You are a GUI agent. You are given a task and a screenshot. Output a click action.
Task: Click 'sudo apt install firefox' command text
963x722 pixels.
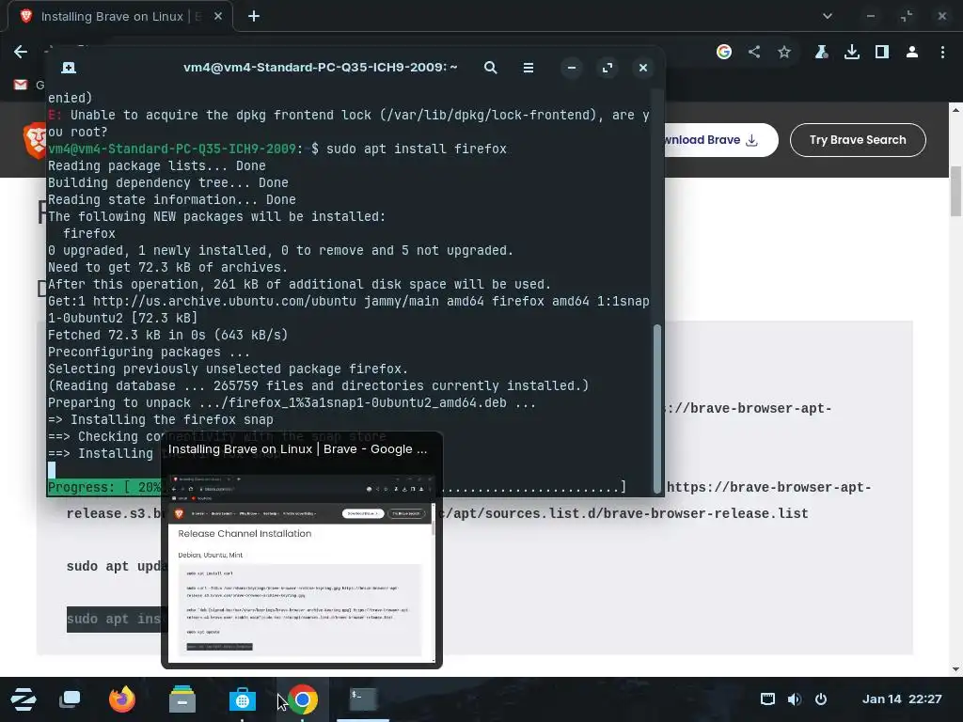tap(417, 149)
